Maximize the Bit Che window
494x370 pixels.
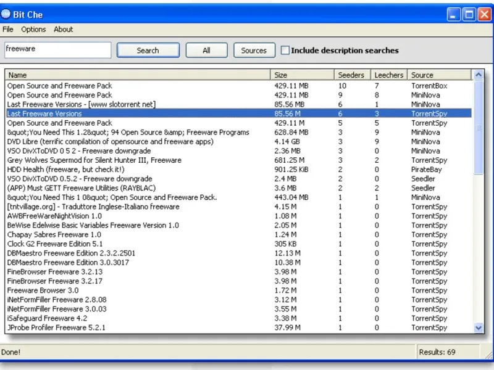[x=469, y=14]
